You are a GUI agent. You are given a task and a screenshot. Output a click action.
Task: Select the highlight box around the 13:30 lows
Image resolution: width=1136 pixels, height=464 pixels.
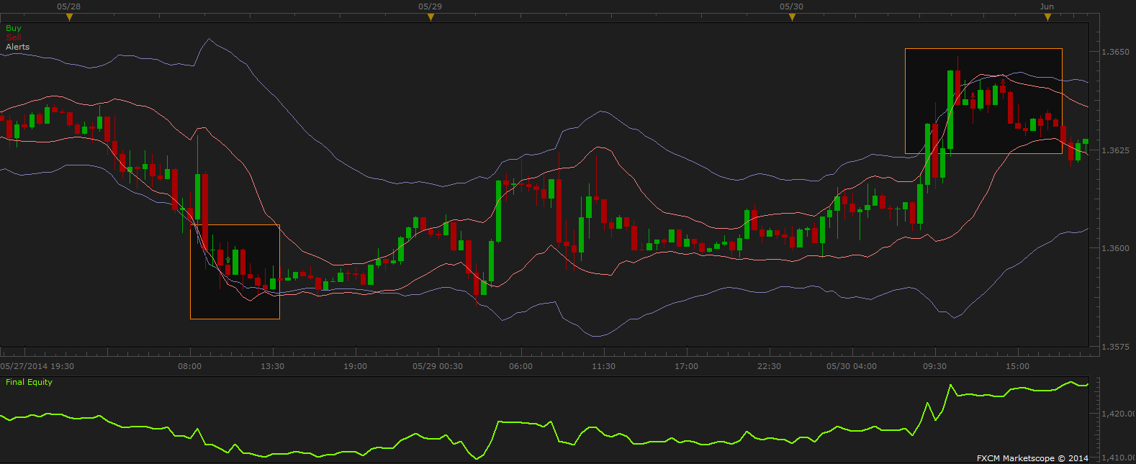pos(235,272)
